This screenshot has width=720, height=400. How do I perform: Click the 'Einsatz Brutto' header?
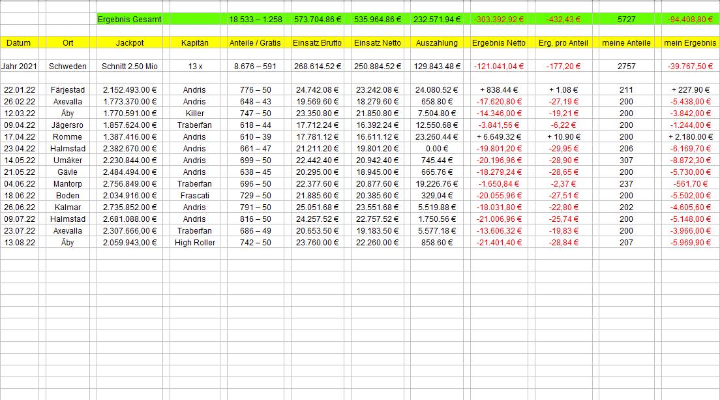click(317, 42)
